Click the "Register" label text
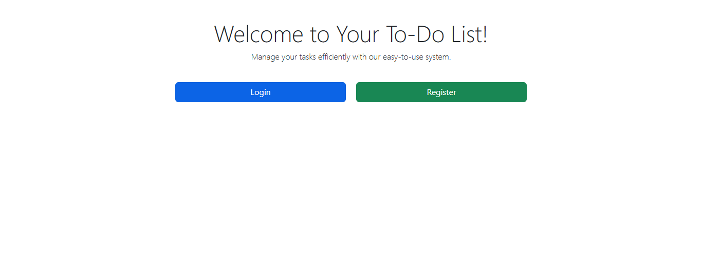The image size is (702, 268). pyautogui.click(x=441, y=92)
